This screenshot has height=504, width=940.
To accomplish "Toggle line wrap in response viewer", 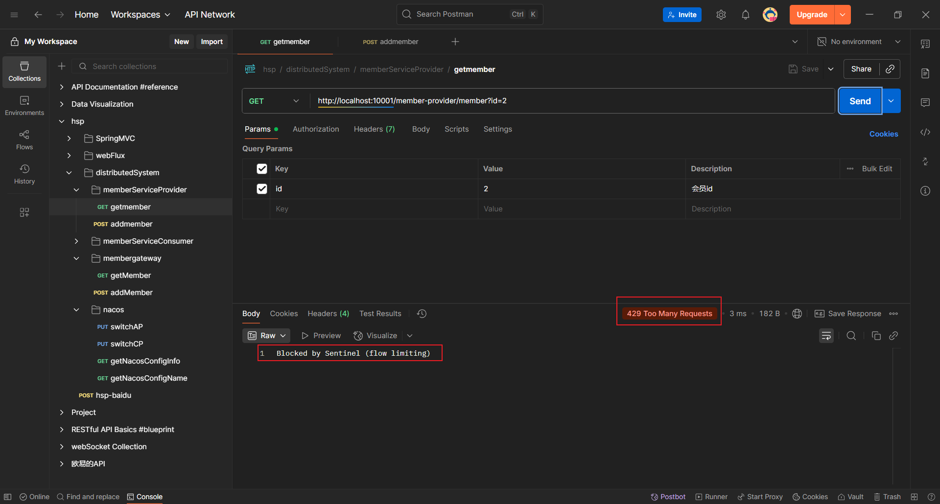I will pos(826,336).
